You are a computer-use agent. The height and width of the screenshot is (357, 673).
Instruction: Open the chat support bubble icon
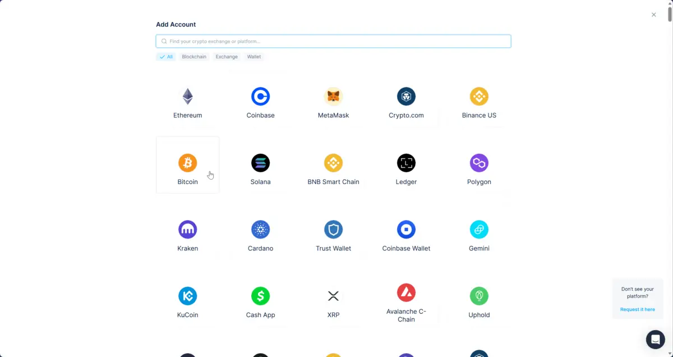coord(655,339)
